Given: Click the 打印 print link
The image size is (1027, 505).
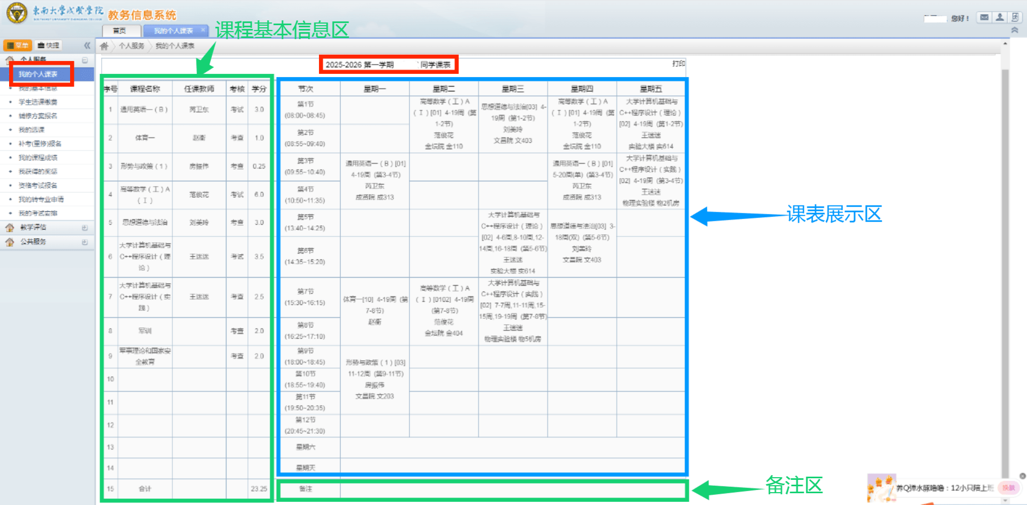Looking at the screenshot, I should pyautogui.click(x=678, y=64).
